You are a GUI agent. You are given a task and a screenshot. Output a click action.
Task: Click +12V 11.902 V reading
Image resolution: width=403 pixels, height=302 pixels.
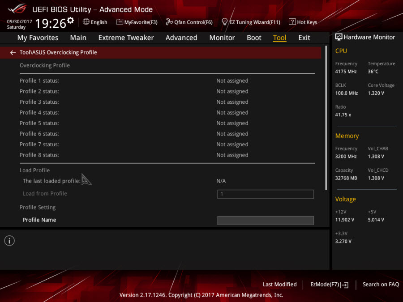click(345, 220)
